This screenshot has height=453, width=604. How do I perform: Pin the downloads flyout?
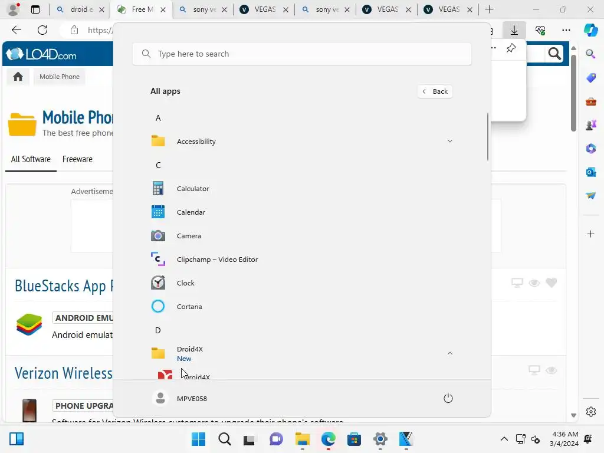click(511, 48)
